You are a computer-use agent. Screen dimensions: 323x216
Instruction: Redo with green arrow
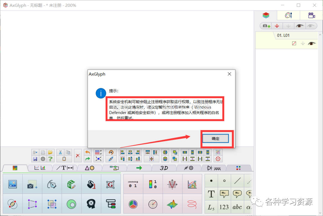88,159
